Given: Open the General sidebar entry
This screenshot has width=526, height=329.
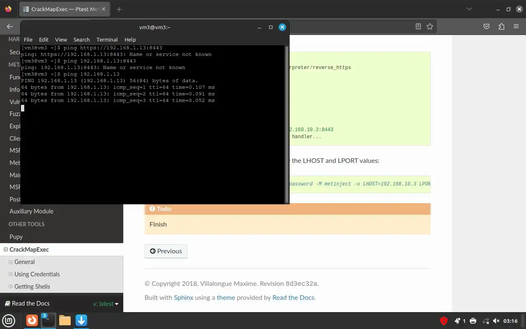Looking at the screenshot, I should (x=24, y=262).
